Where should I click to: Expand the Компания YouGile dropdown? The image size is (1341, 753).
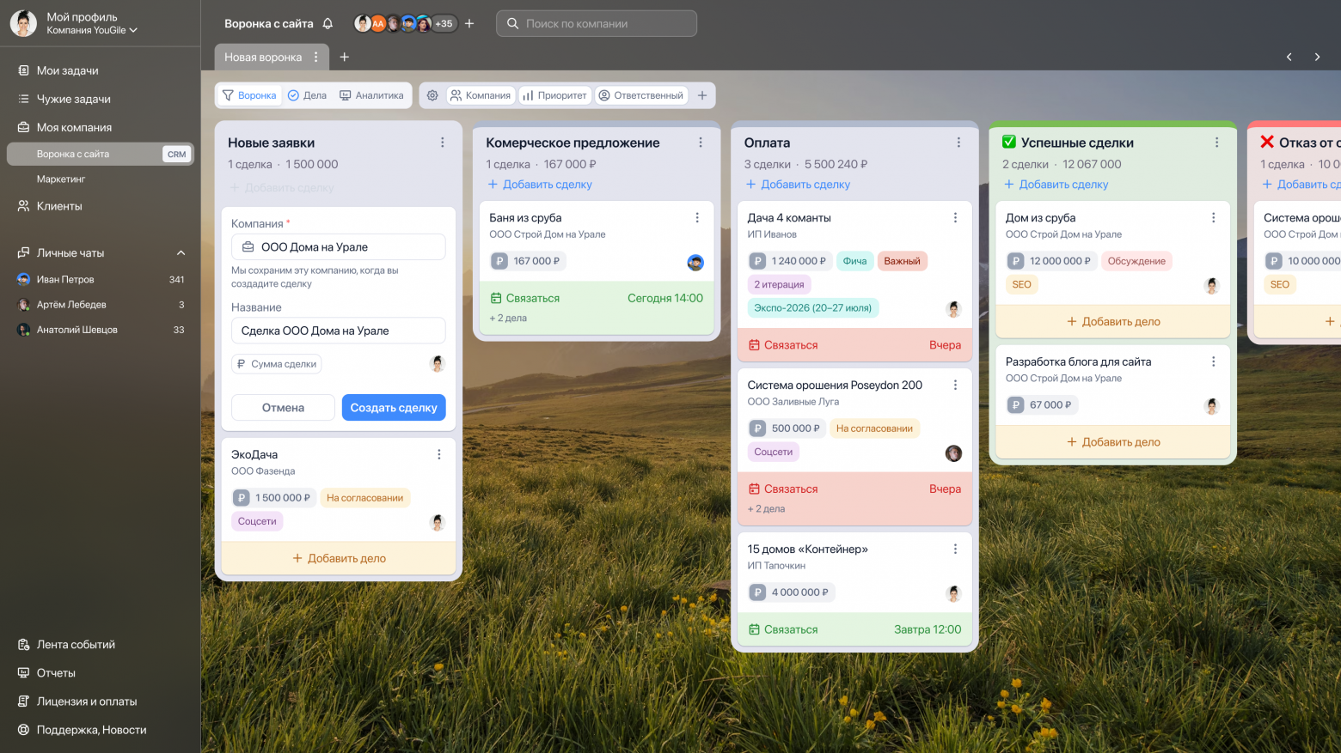92,30
